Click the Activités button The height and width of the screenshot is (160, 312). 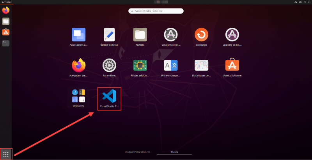click(x=7, y=2)
